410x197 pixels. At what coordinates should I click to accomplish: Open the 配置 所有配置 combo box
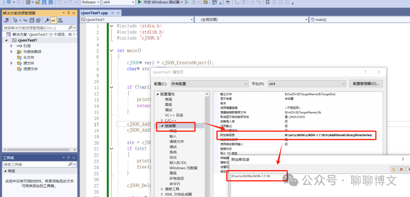click(209, 84)
